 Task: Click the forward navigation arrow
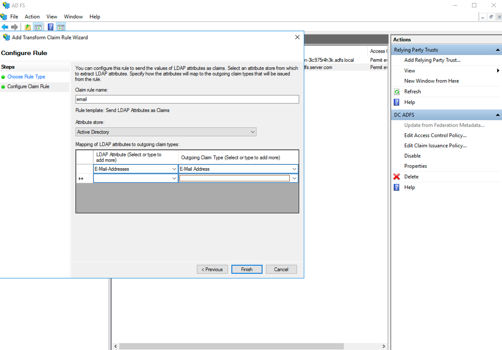point(15,27)
